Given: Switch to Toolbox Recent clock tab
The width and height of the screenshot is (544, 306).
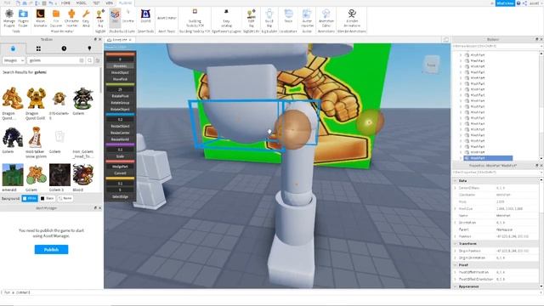Looking at the screenshot, I should coord(64,48).
